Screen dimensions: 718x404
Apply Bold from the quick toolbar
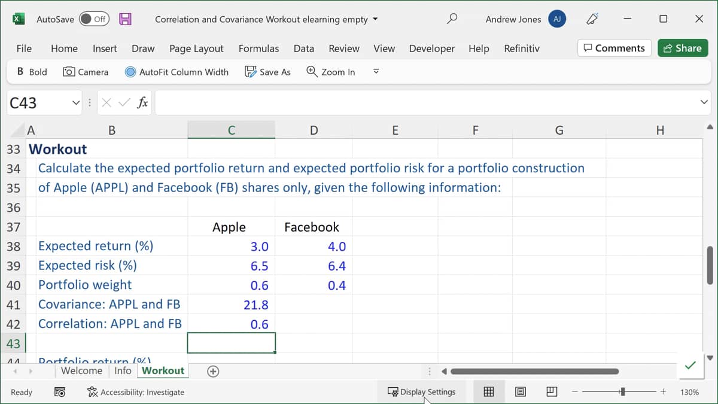32,72
